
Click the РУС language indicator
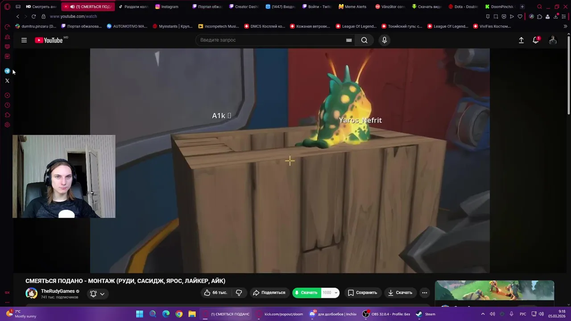coord(523,314)
